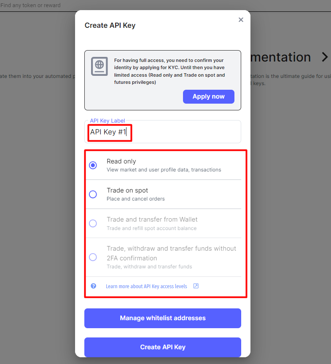Focus the API Key Label input field
Viewport: 331px width, 364px height.
tap(163, 132)
